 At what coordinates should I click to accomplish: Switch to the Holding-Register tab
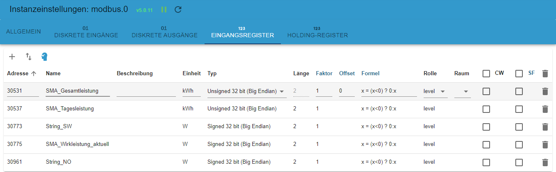pos(317,33)
